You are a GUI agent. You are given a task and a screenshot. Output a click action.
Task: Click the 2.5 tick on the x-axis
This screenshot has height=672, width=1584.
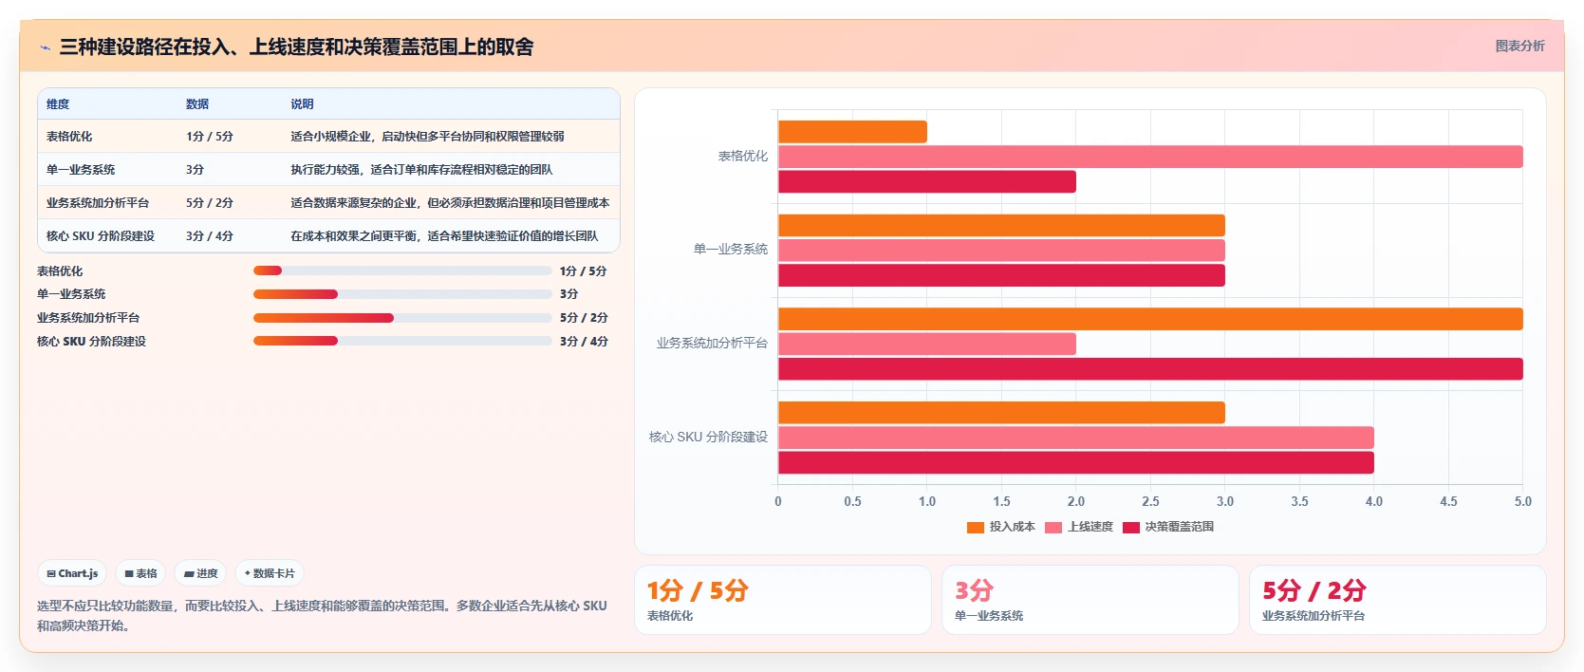pos(1150,501)
